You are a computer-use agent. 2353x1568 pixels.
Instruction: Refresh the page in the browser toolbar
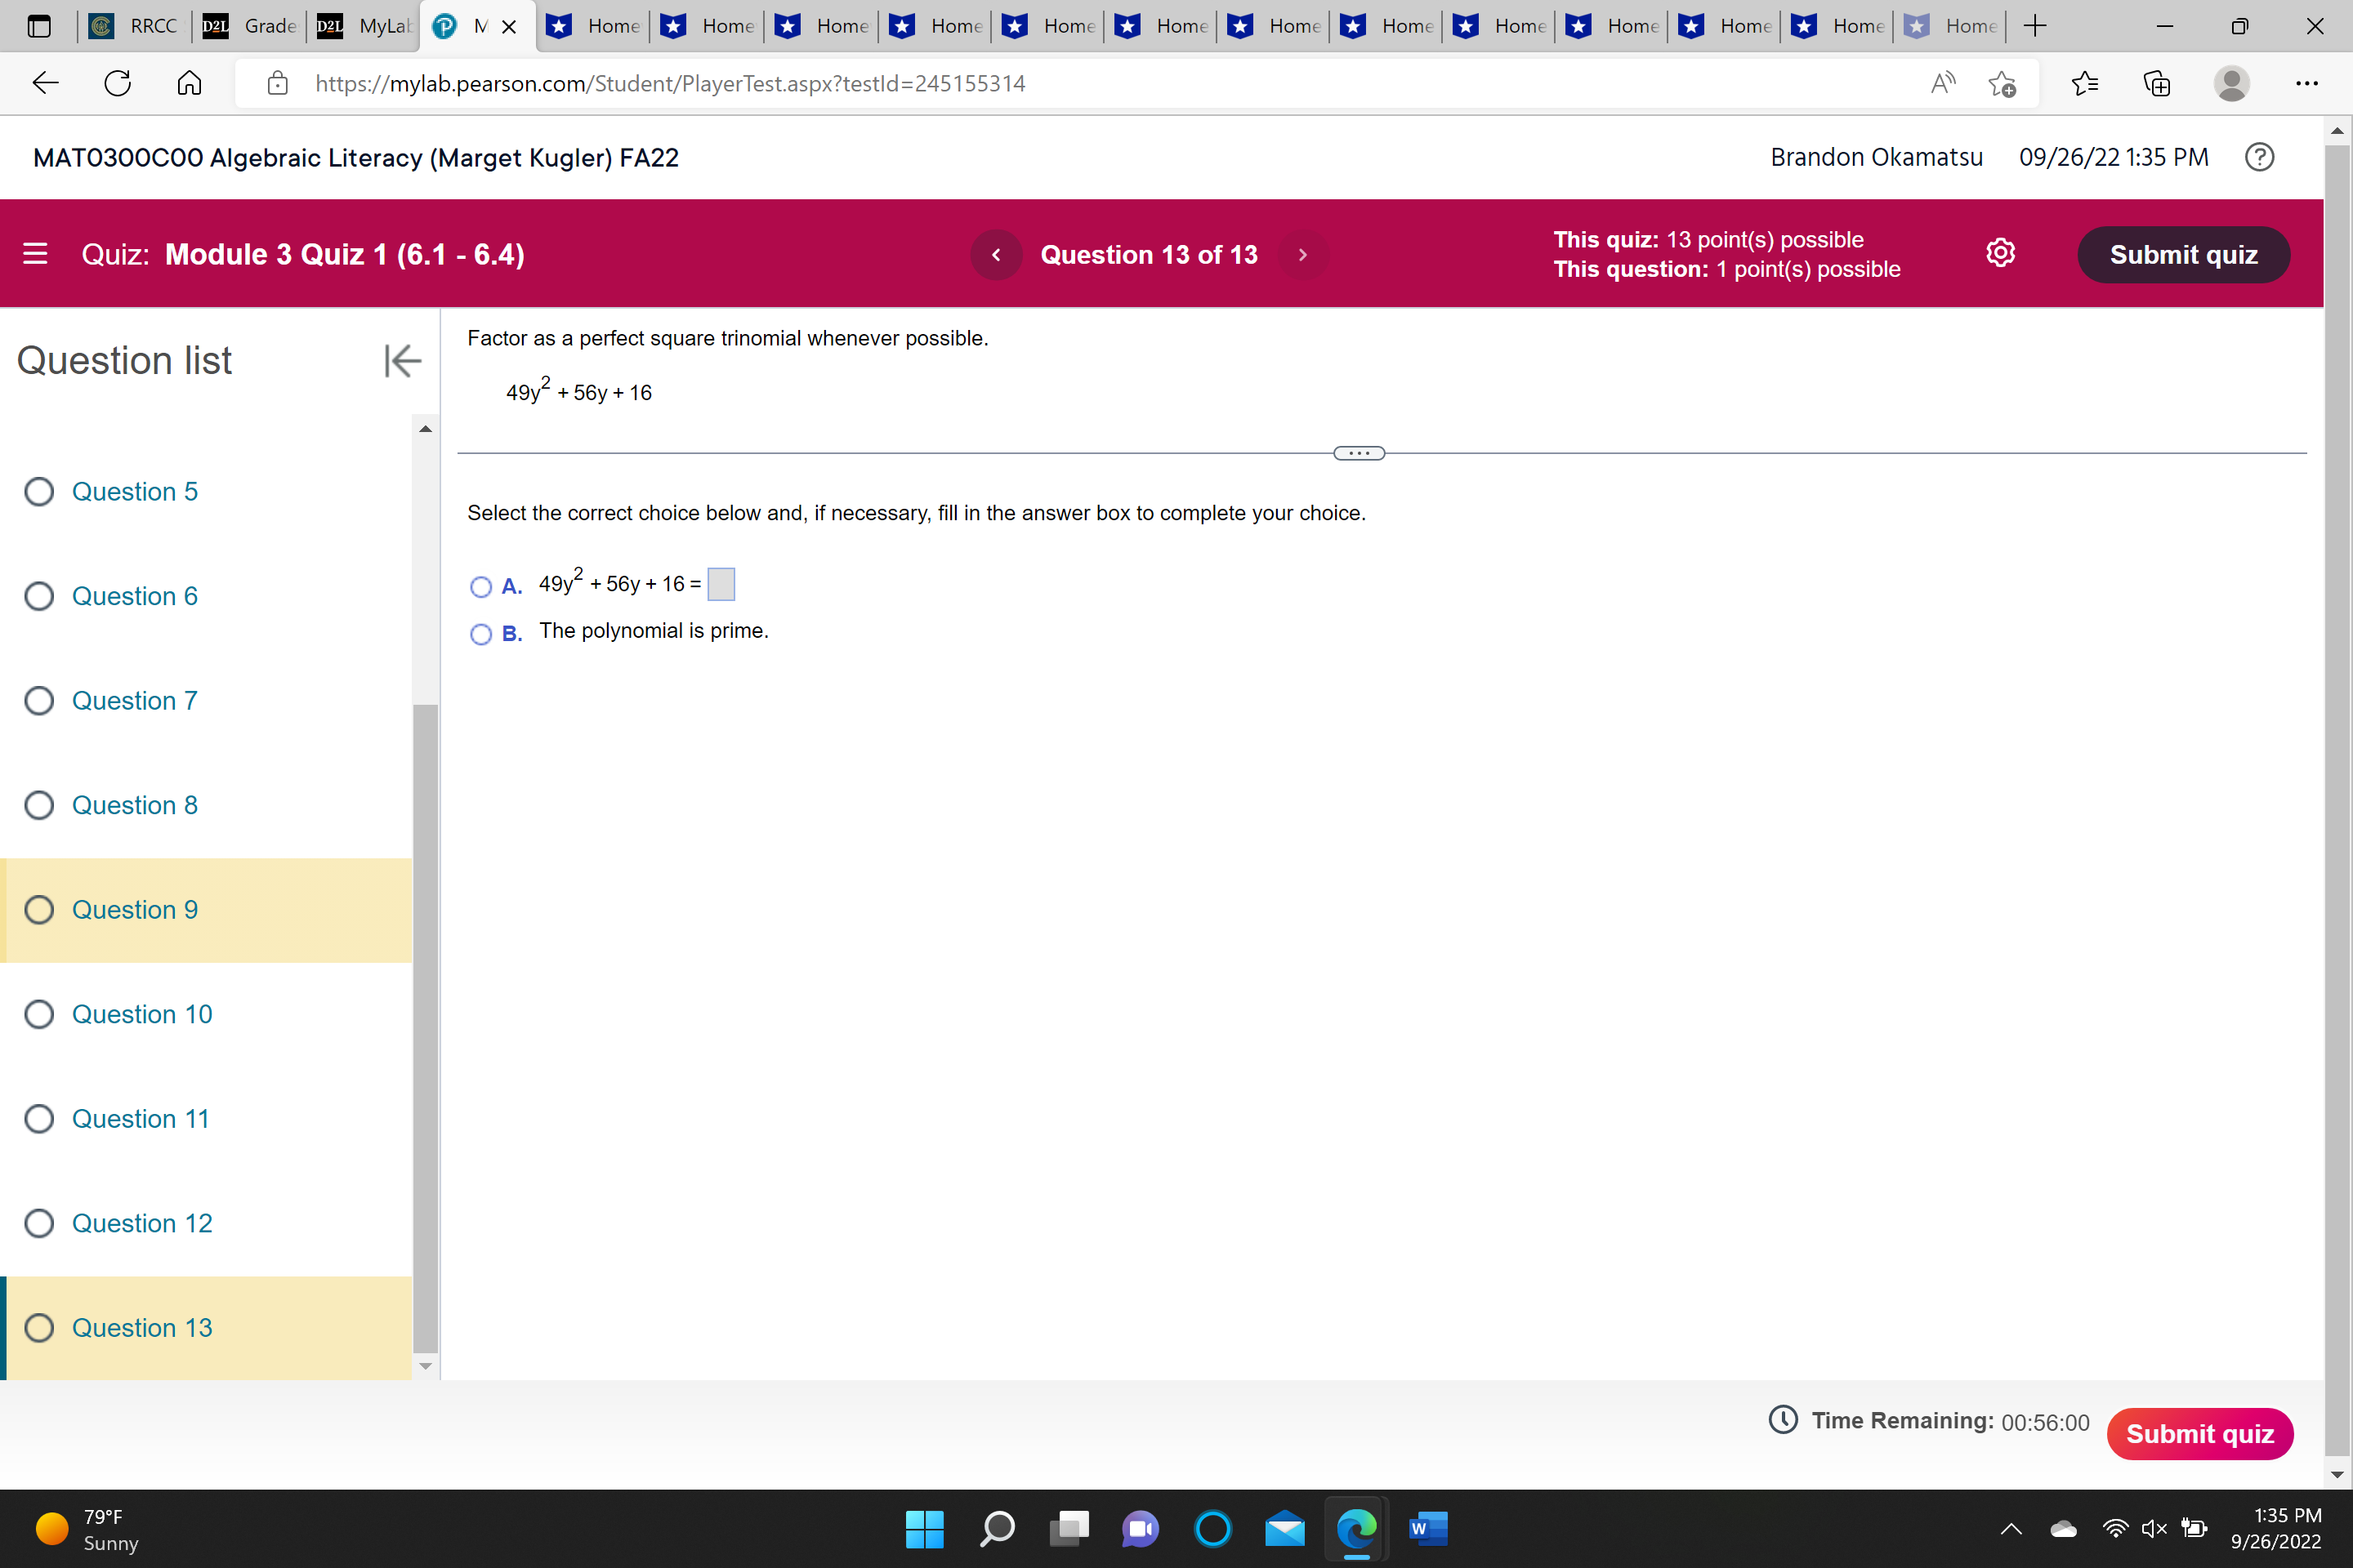(x=116, y=83)
